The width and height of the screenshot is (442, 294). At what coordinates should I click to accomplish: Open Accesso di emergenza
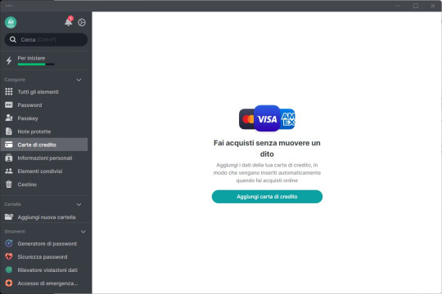(47, 283)
